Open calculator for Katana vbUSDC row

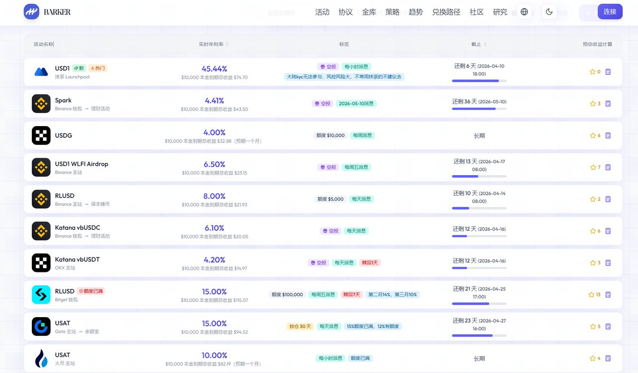pos(608,231)
